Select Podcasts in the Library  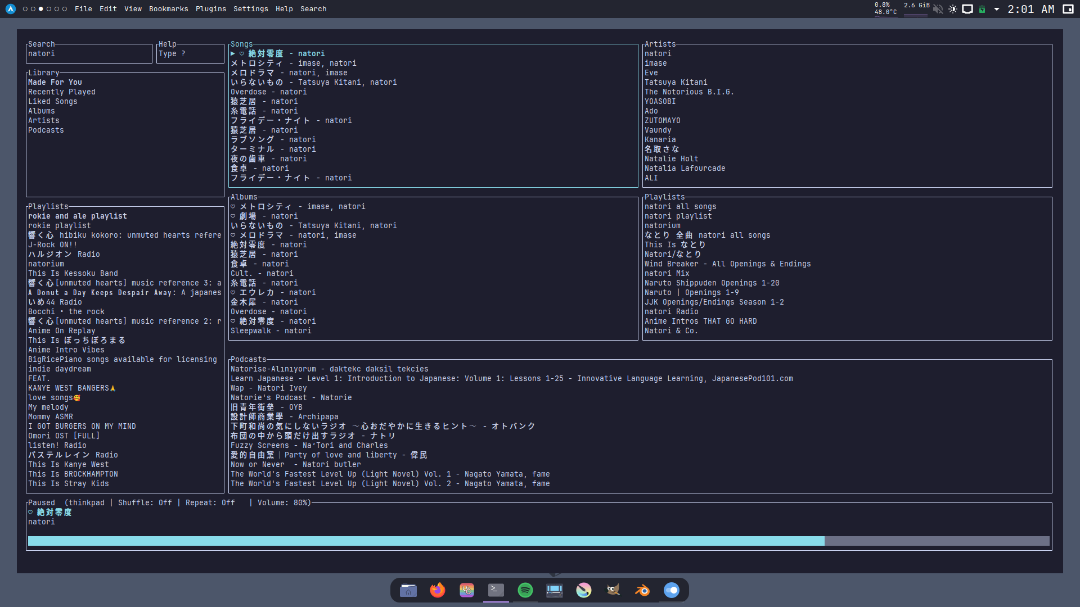[x=46, y=130]
